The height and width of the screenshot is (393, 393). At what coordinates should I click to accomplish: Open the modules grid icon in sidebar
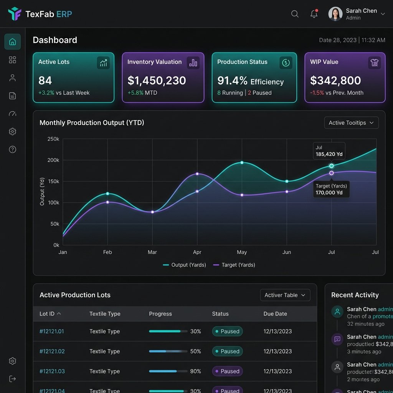click(13, 59)
